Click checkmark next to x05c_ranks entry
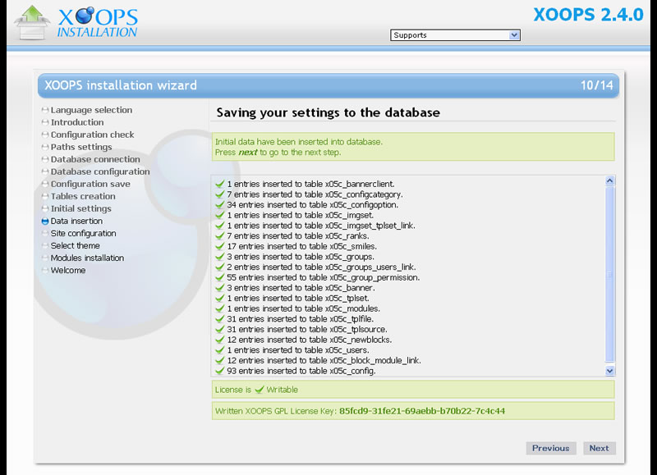This screenshot has width=657, height=475. click(219, 235)
